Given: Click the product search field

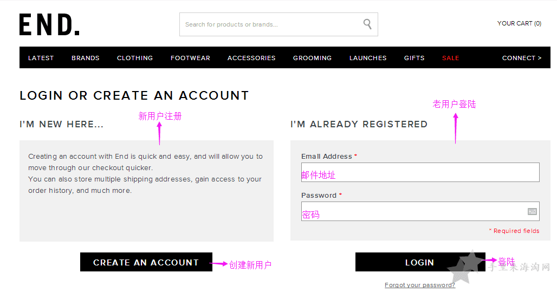Looking at the screenshot, I should [x=278, y=24].
